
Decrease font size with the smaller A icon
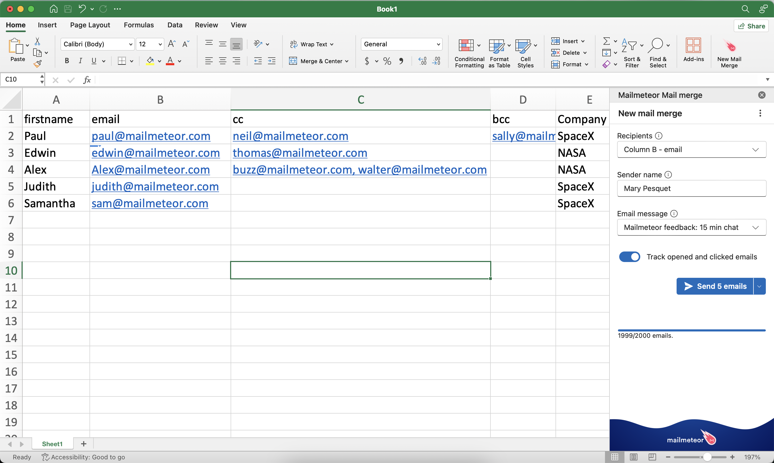click(x=186, y=44)
